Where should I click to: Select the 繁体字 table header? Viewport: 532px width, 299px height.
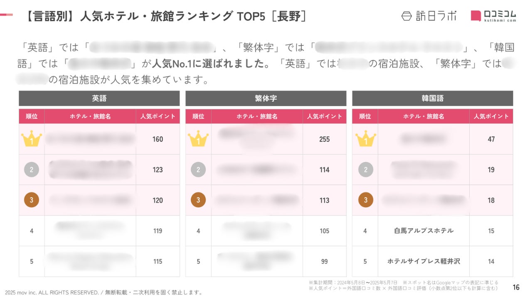[266, 98]
